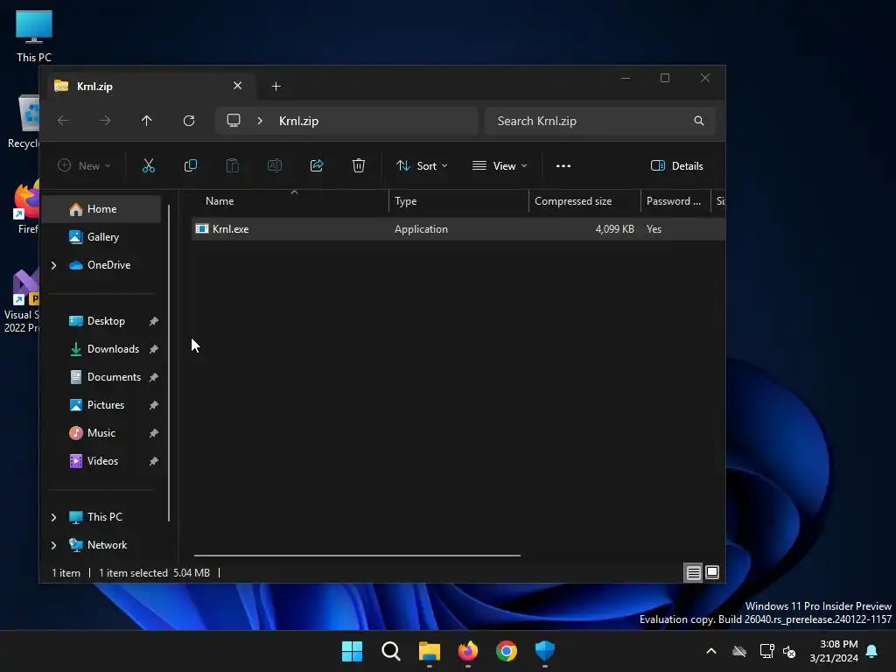896x672 pixels.
Task: Open This PC desktop icon
Action: 34,36
